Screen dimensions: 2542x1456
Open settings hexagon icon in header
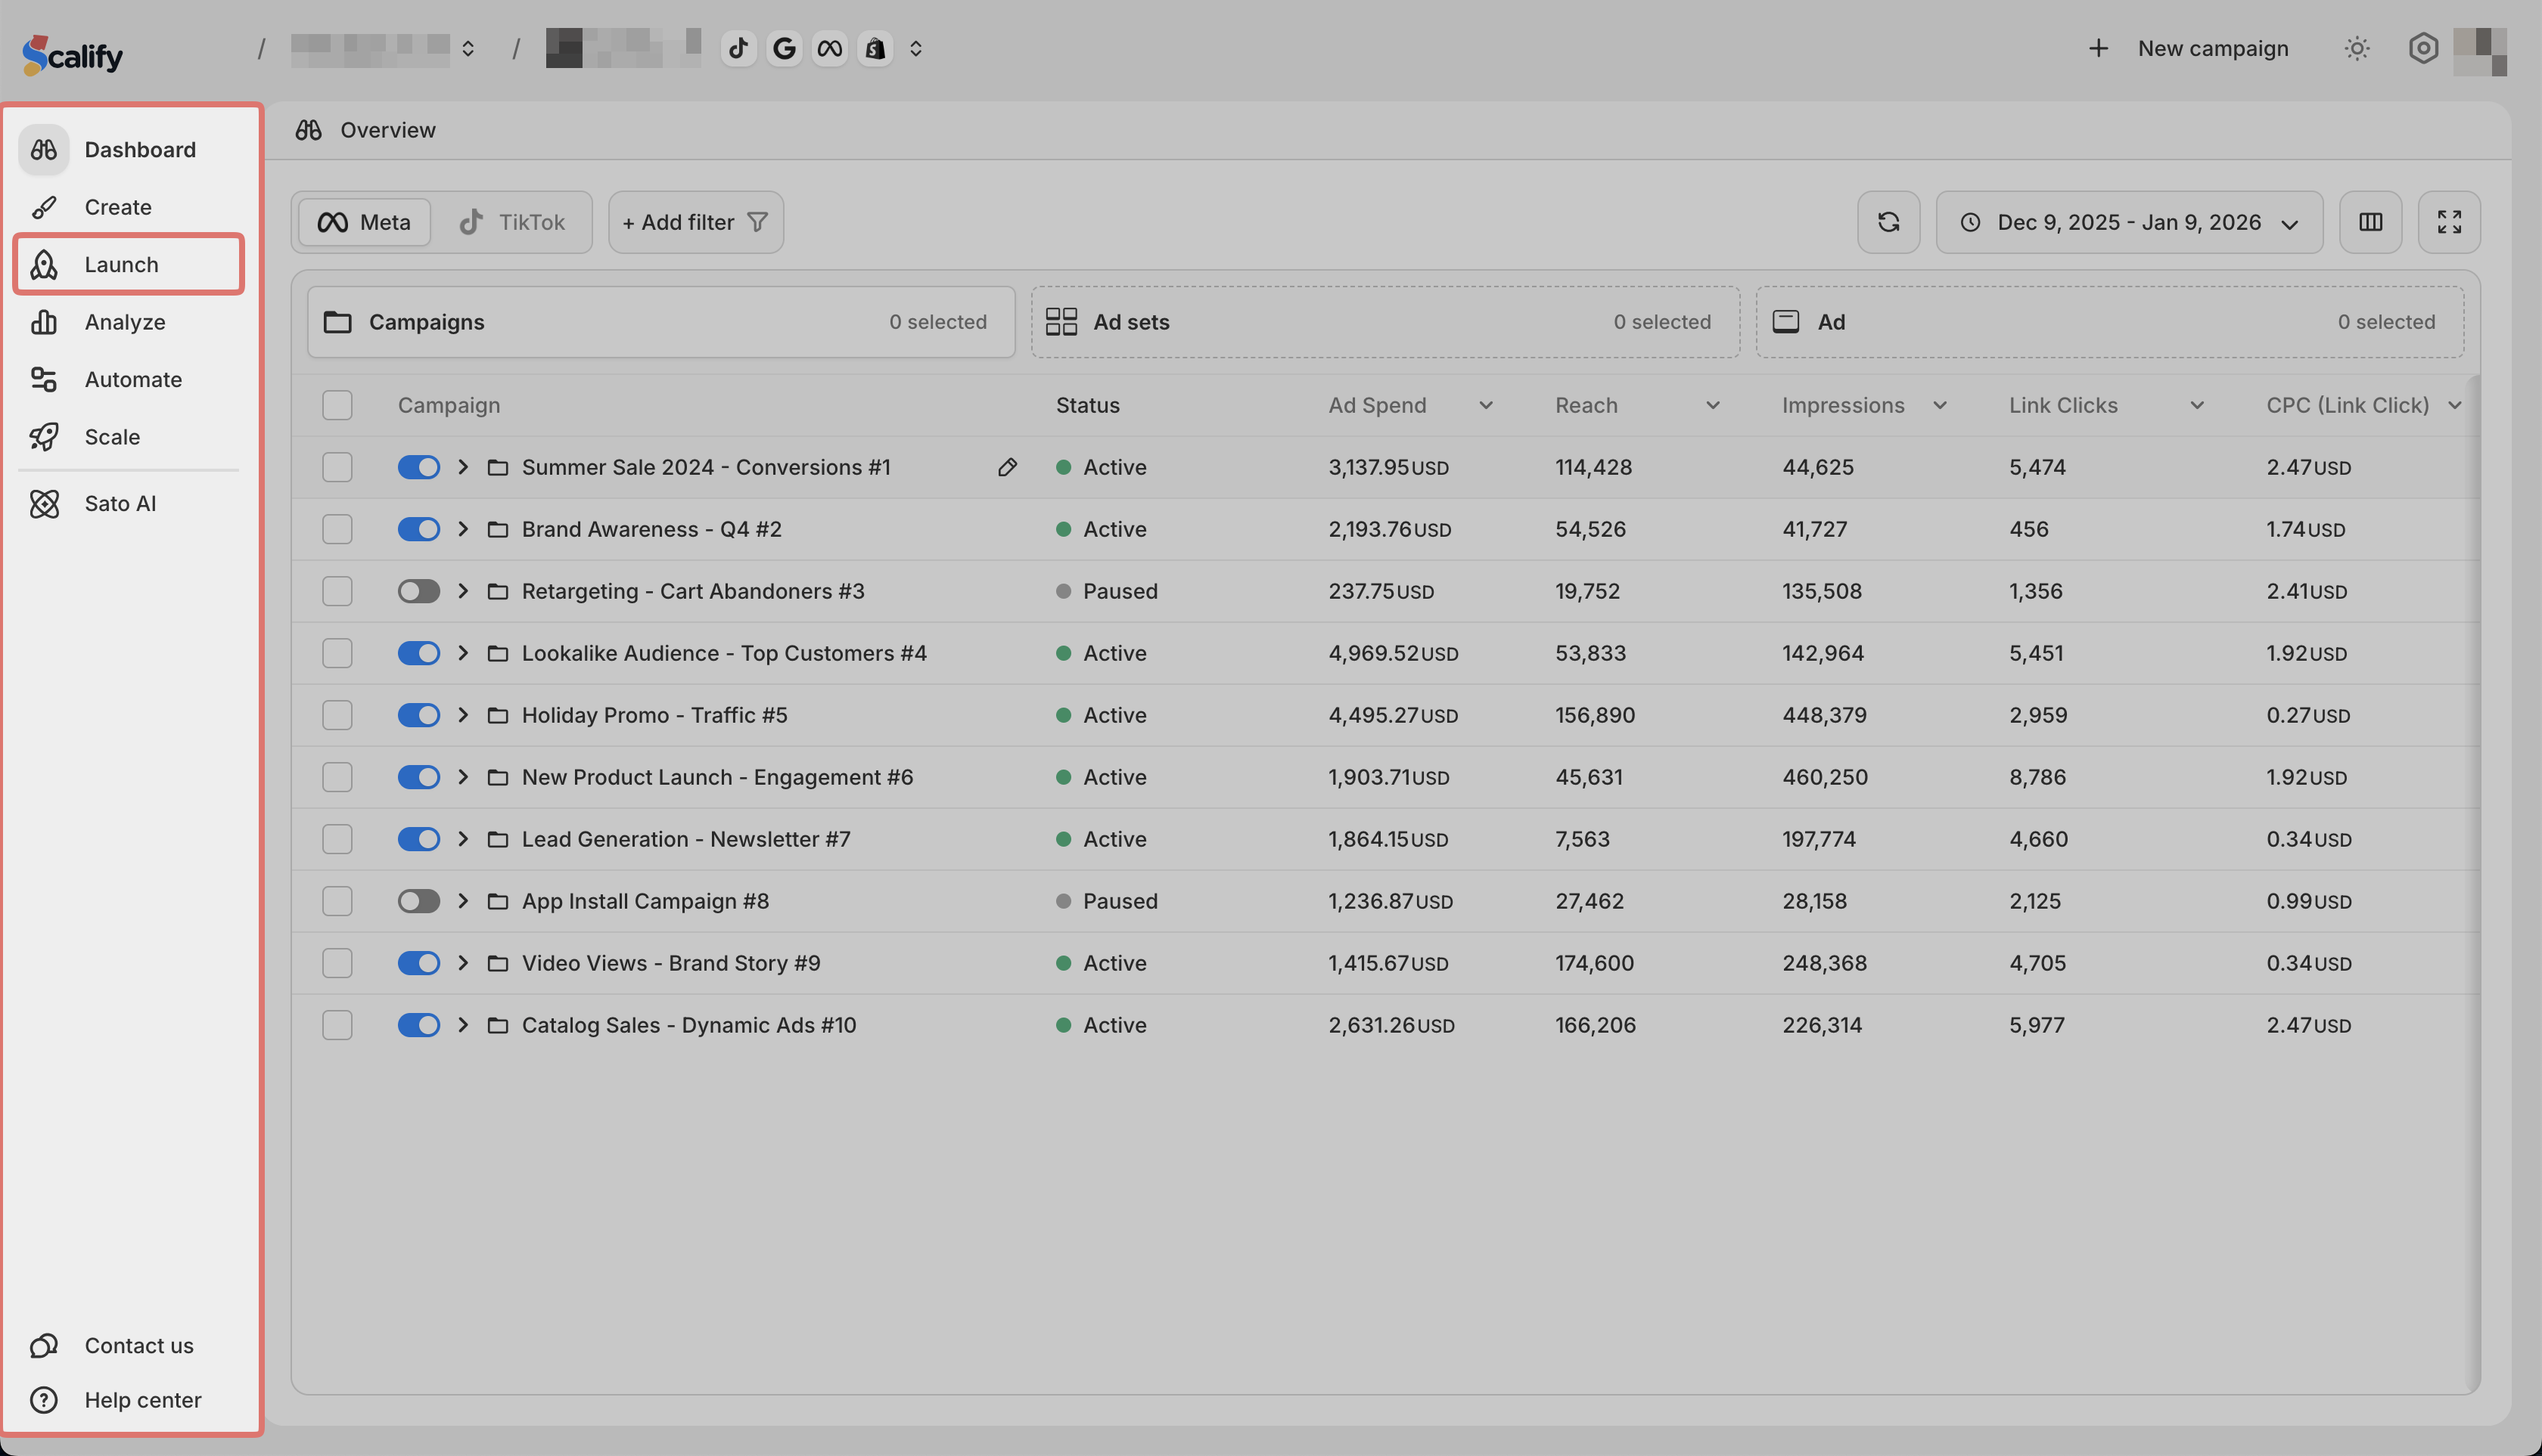click(2422, 49)
